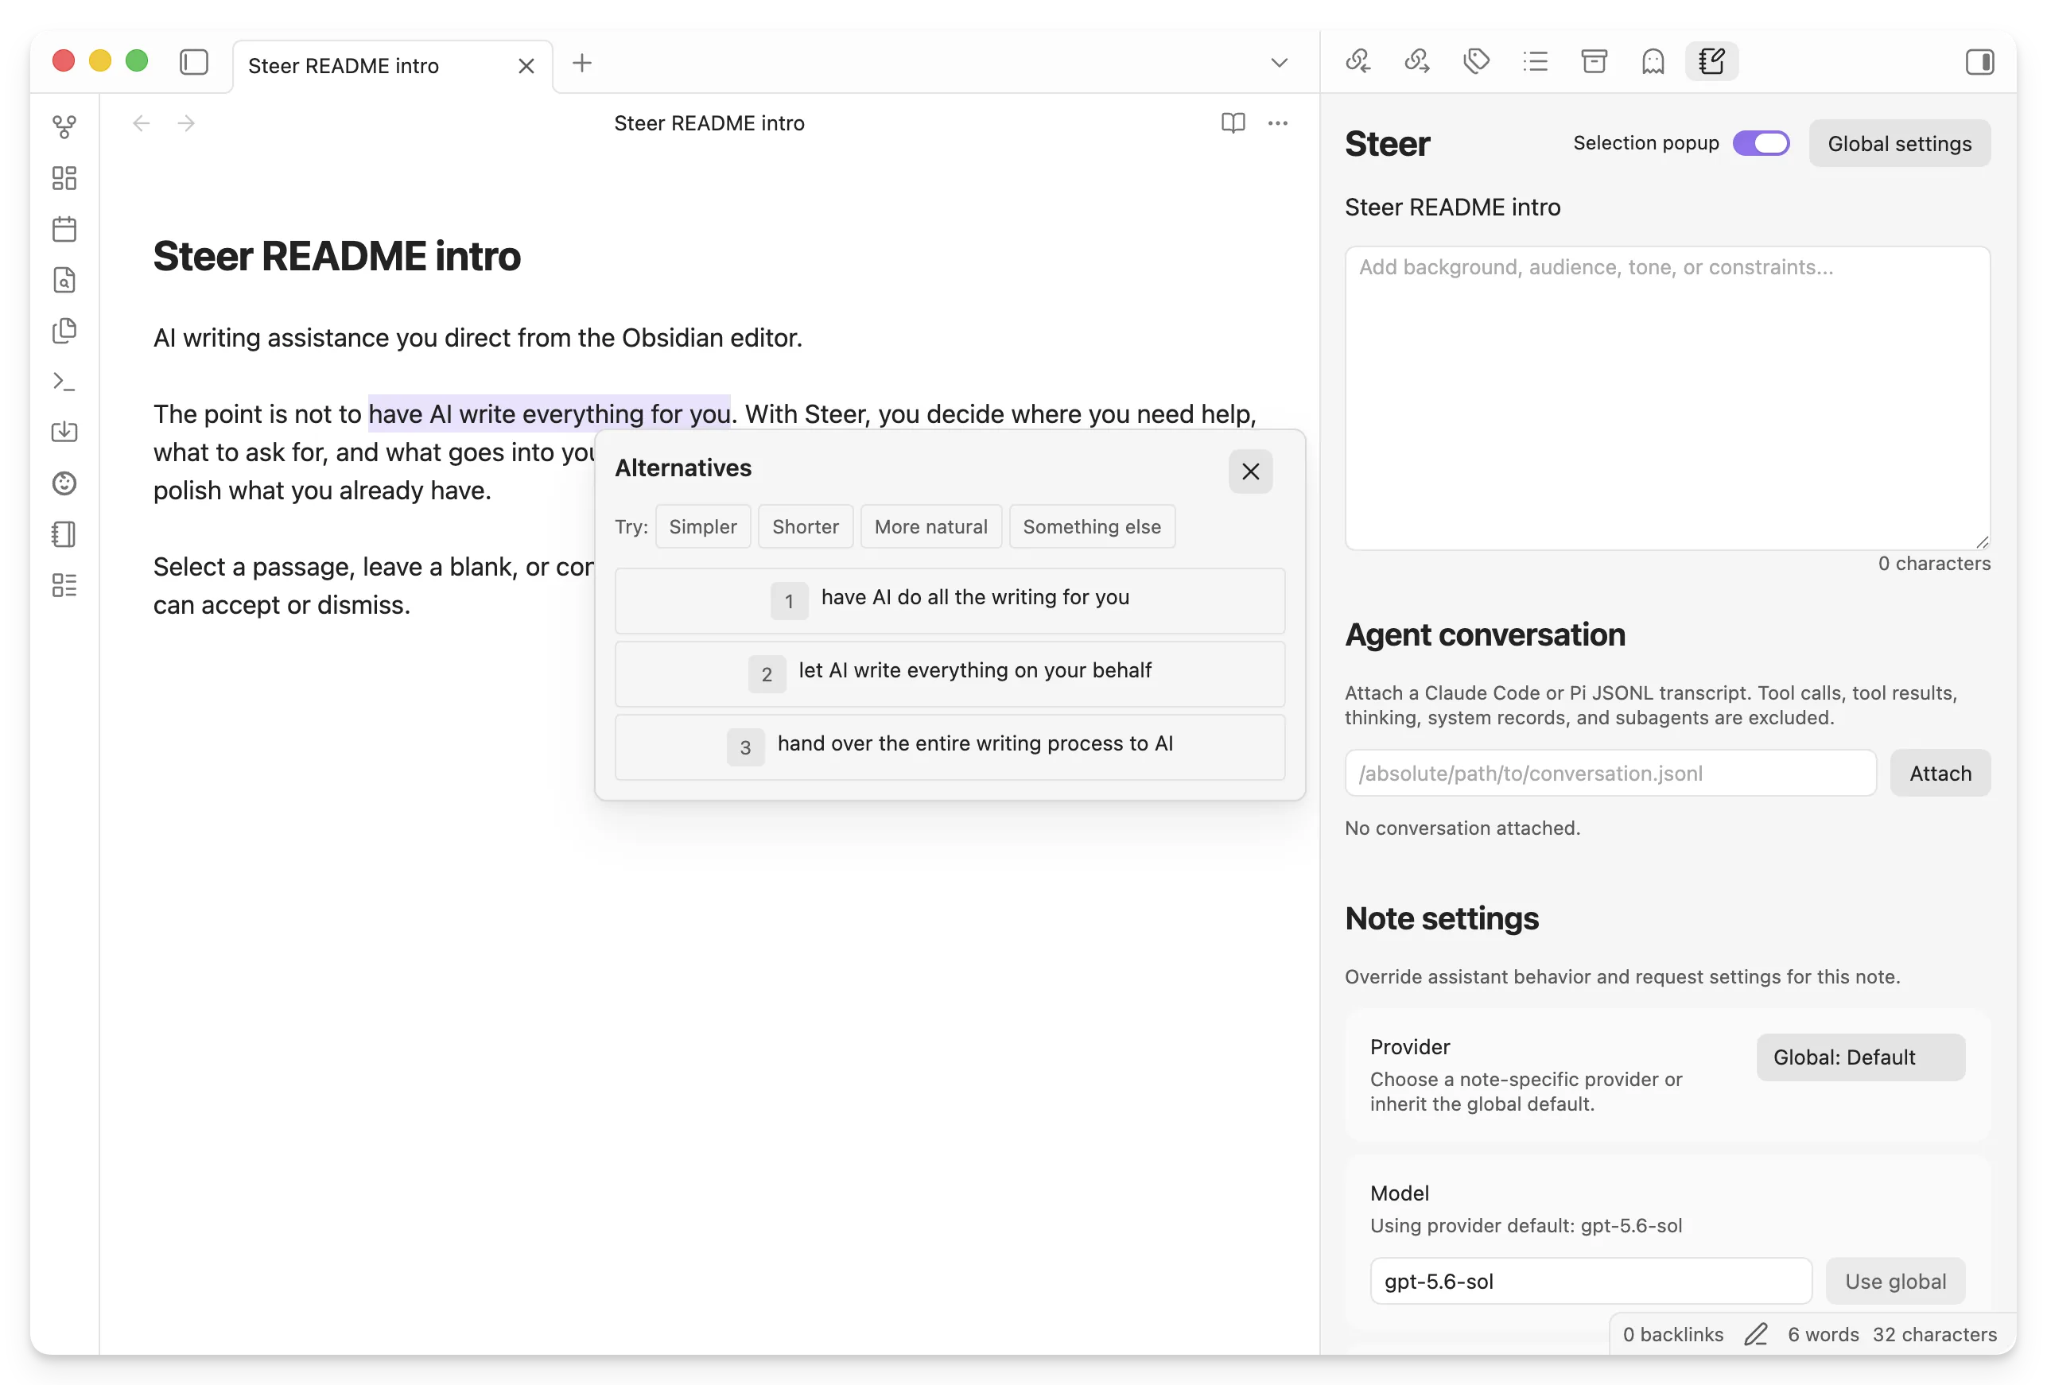This screenshot has height=1385, width=2047.
Task: Click the highlighted text 'have AI write everything for you'
Action: click(549, 413)
